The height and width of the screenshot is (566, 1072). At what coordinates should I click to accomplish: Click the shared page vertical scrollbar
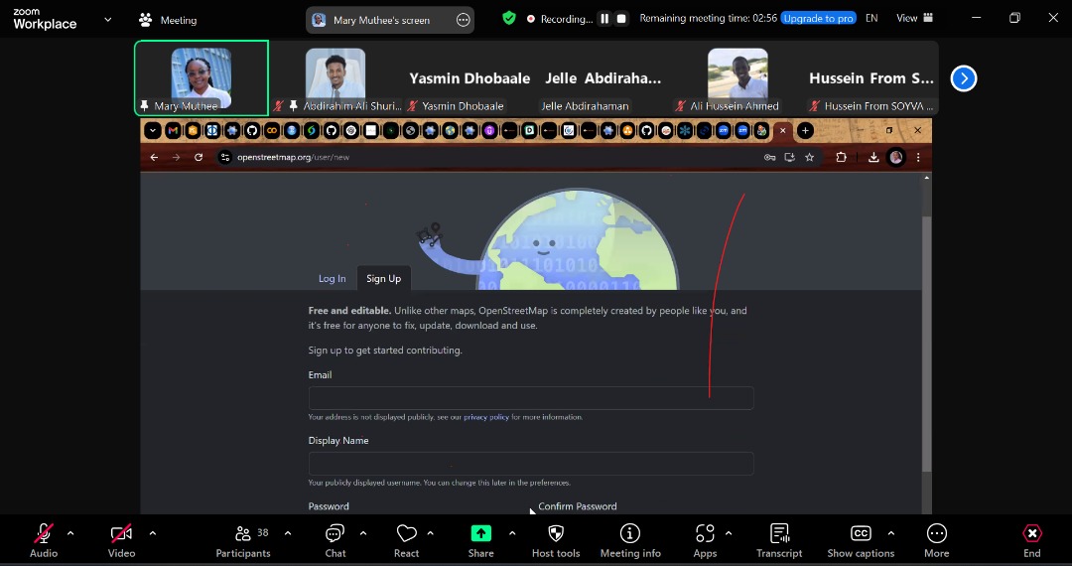[926, 344]
